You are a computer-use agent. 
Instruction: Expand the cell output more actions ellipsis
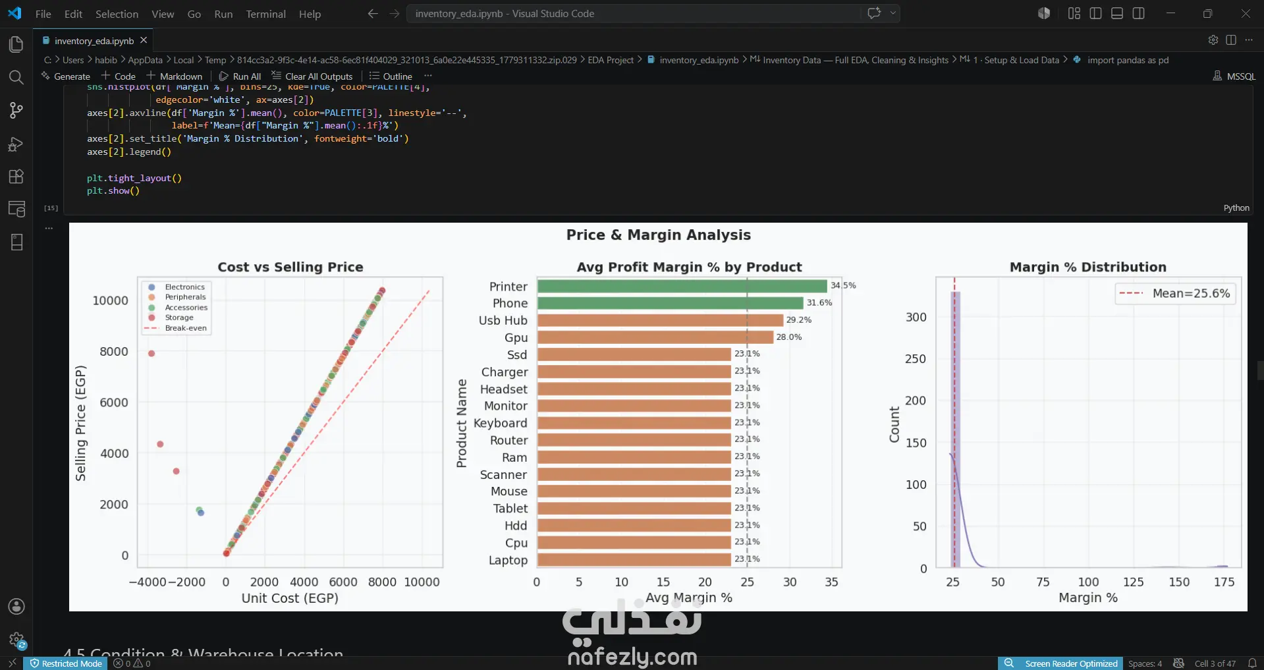pyautogui.click(x=49, y=228)
